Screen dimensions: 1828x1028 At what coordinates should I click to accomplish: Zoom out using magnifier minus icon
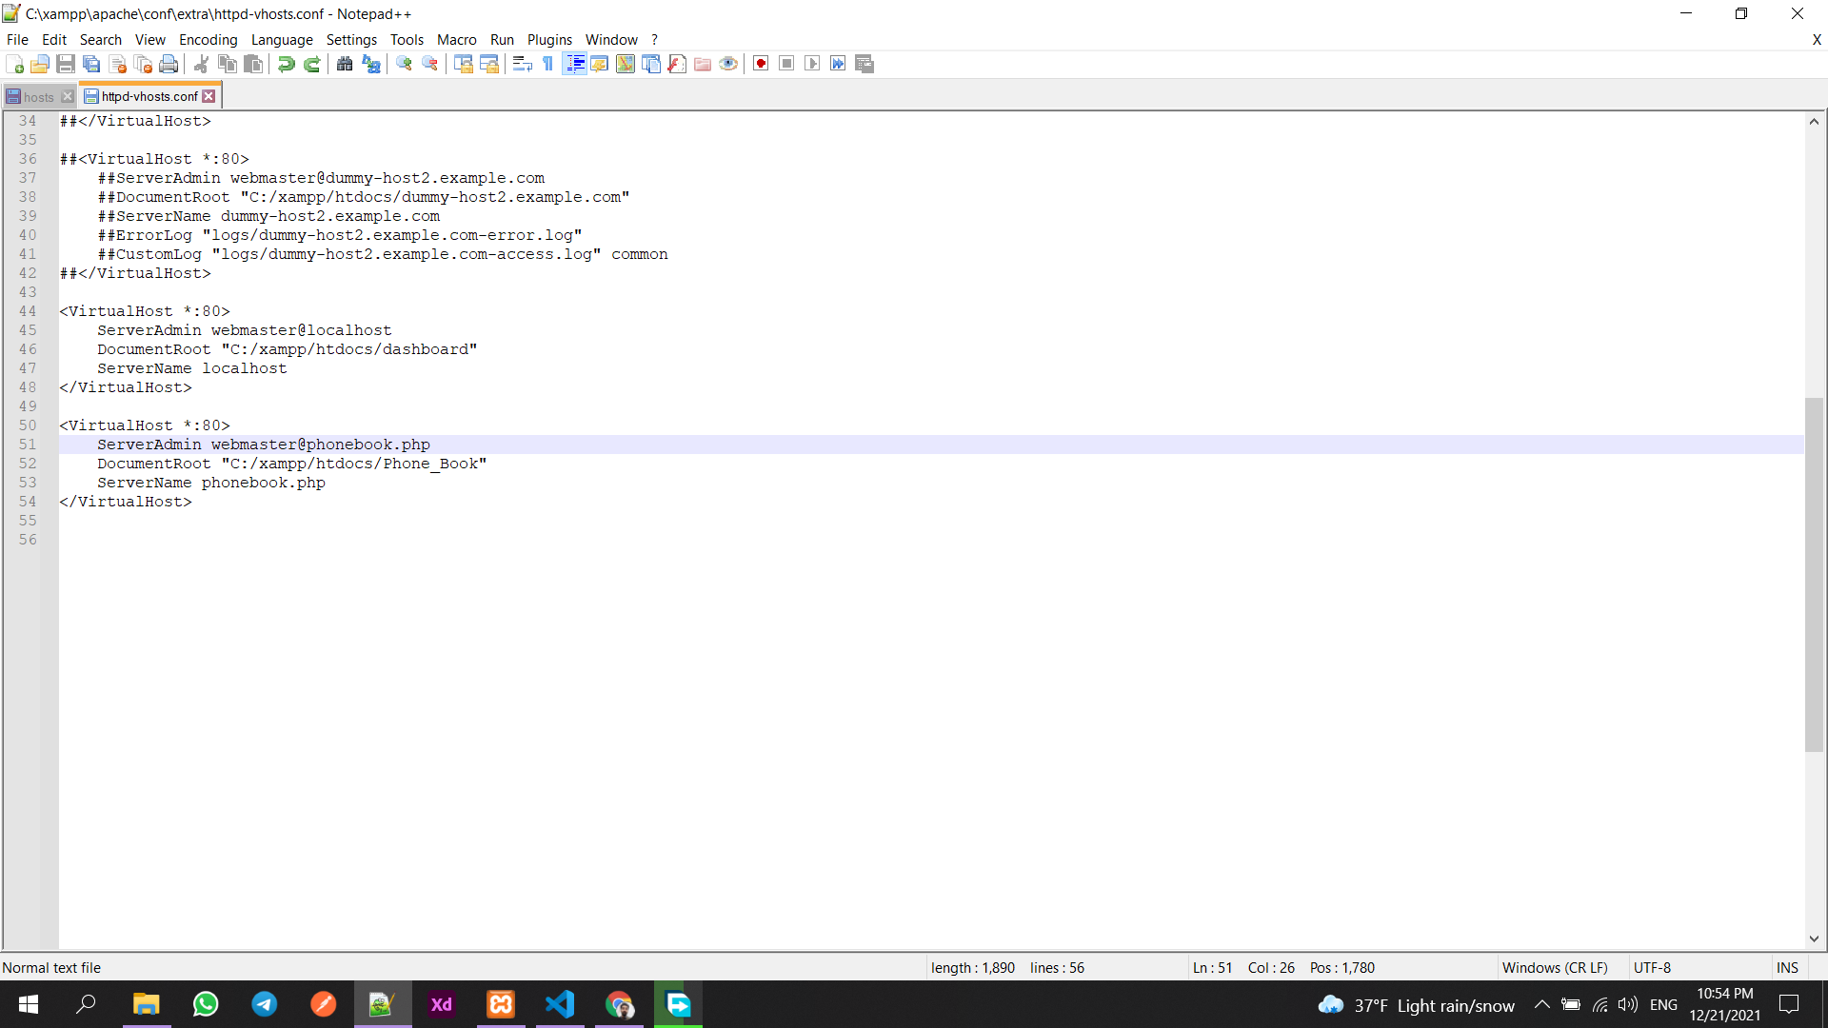pos(429,64)
